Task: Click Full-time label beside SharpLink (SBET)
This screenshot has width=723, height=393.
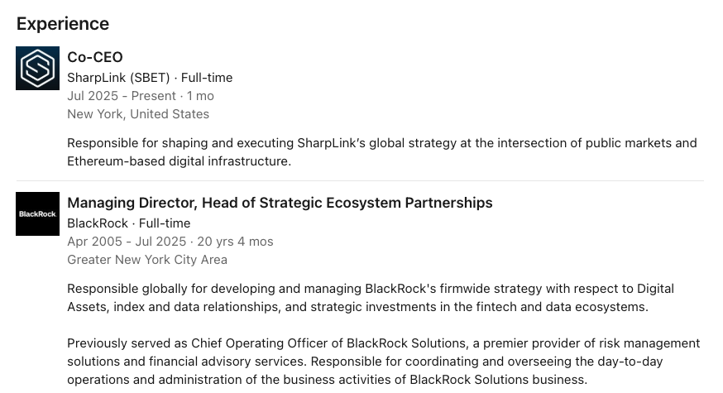Action: click(x=207, y=78)
